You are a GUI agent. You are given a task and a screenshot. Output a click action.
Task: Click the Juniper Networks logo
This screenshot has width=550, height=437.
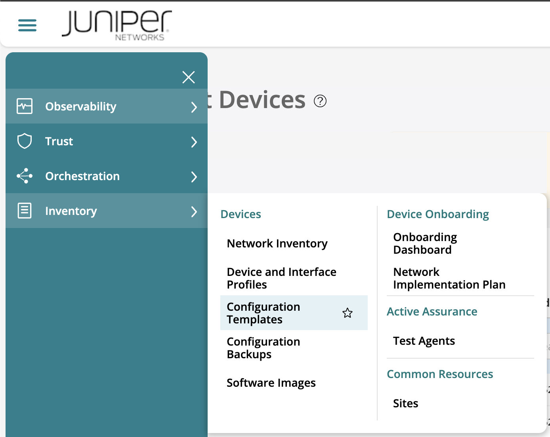116,25
